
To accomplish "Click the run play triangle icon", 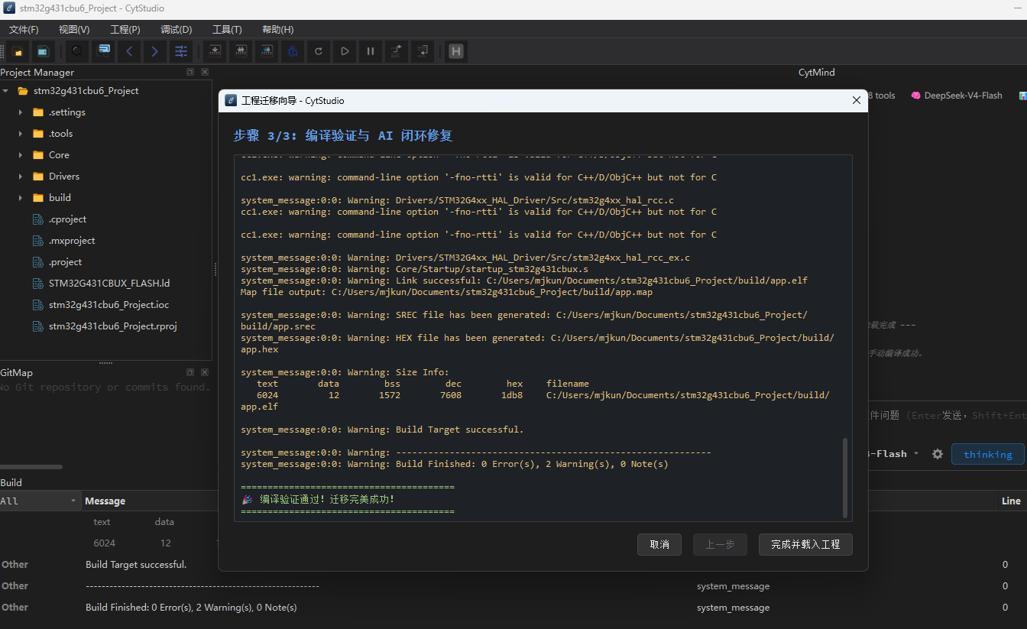I will (x=345, y=51).
